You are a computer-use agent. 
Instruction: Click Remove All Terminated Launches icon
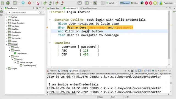132,71
